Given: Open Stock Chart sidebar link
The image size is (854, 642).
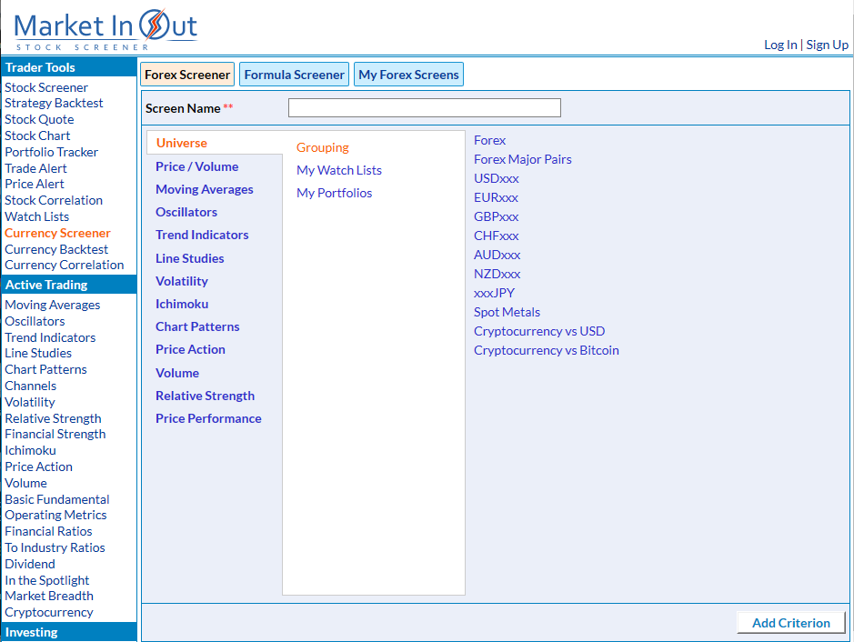Looking at the screenshot, I should pyautogui.click(x=37, y=136).
